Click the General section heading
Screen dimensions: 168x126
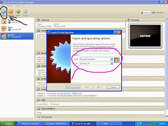[45, 20]
